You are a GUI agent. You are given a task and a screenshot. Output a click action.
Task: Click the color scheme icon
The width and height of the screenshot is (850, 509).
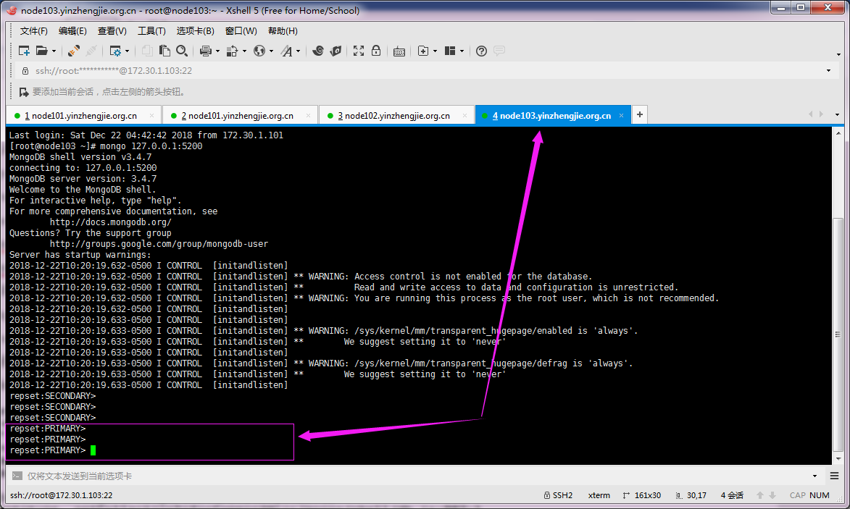pos(232,51)
